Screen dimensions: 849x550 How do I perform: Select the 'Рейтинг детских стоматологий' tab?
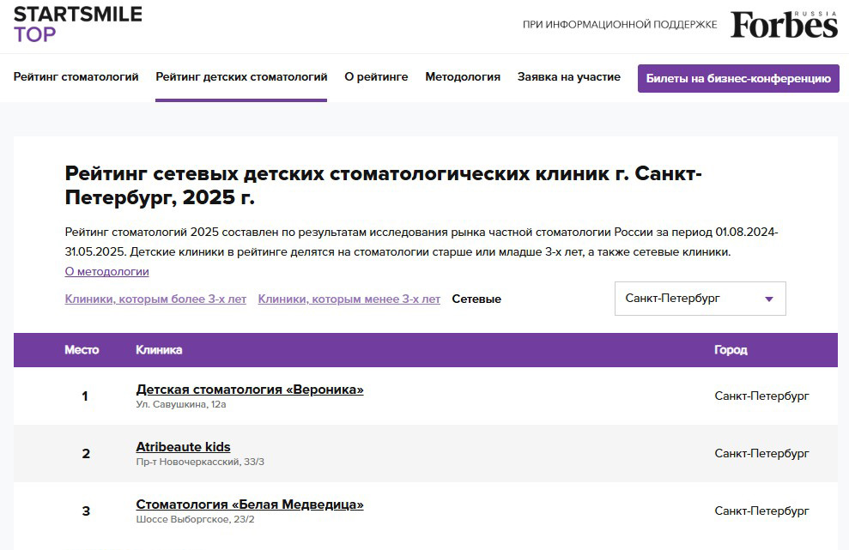[x=241, y=77]
